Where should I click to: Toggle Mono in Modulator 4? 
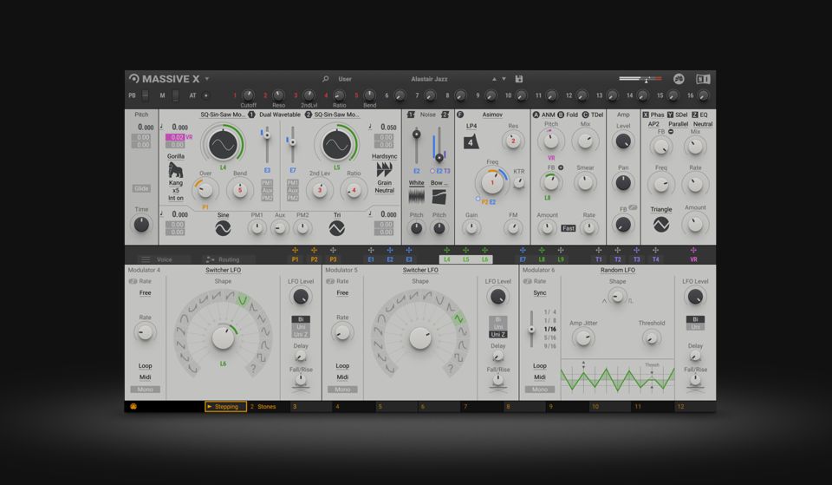pyautogui.click(x=145, y=390)
